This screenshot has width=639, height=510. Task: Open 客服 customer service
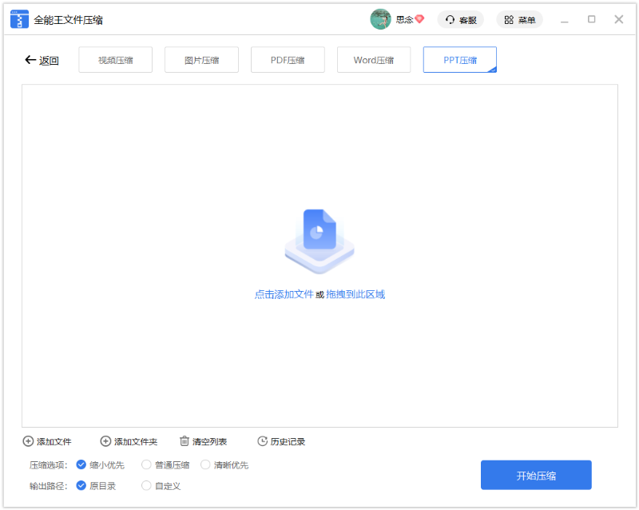[x=461, y=19]
